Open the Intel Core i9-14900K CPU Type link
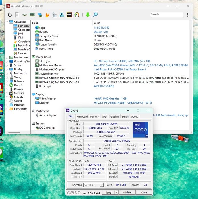198x199 pixels. coord(122,61)
